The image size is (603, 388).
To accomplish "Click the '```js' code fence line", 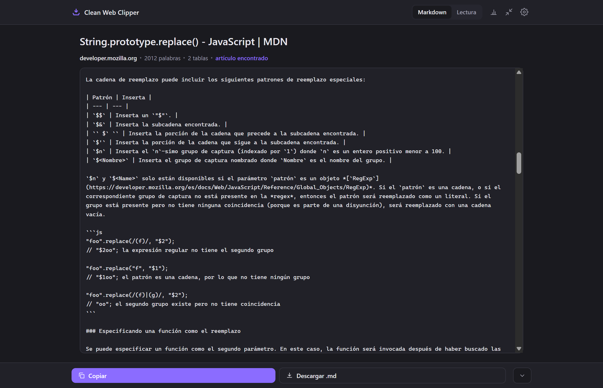I will point(94,232).
